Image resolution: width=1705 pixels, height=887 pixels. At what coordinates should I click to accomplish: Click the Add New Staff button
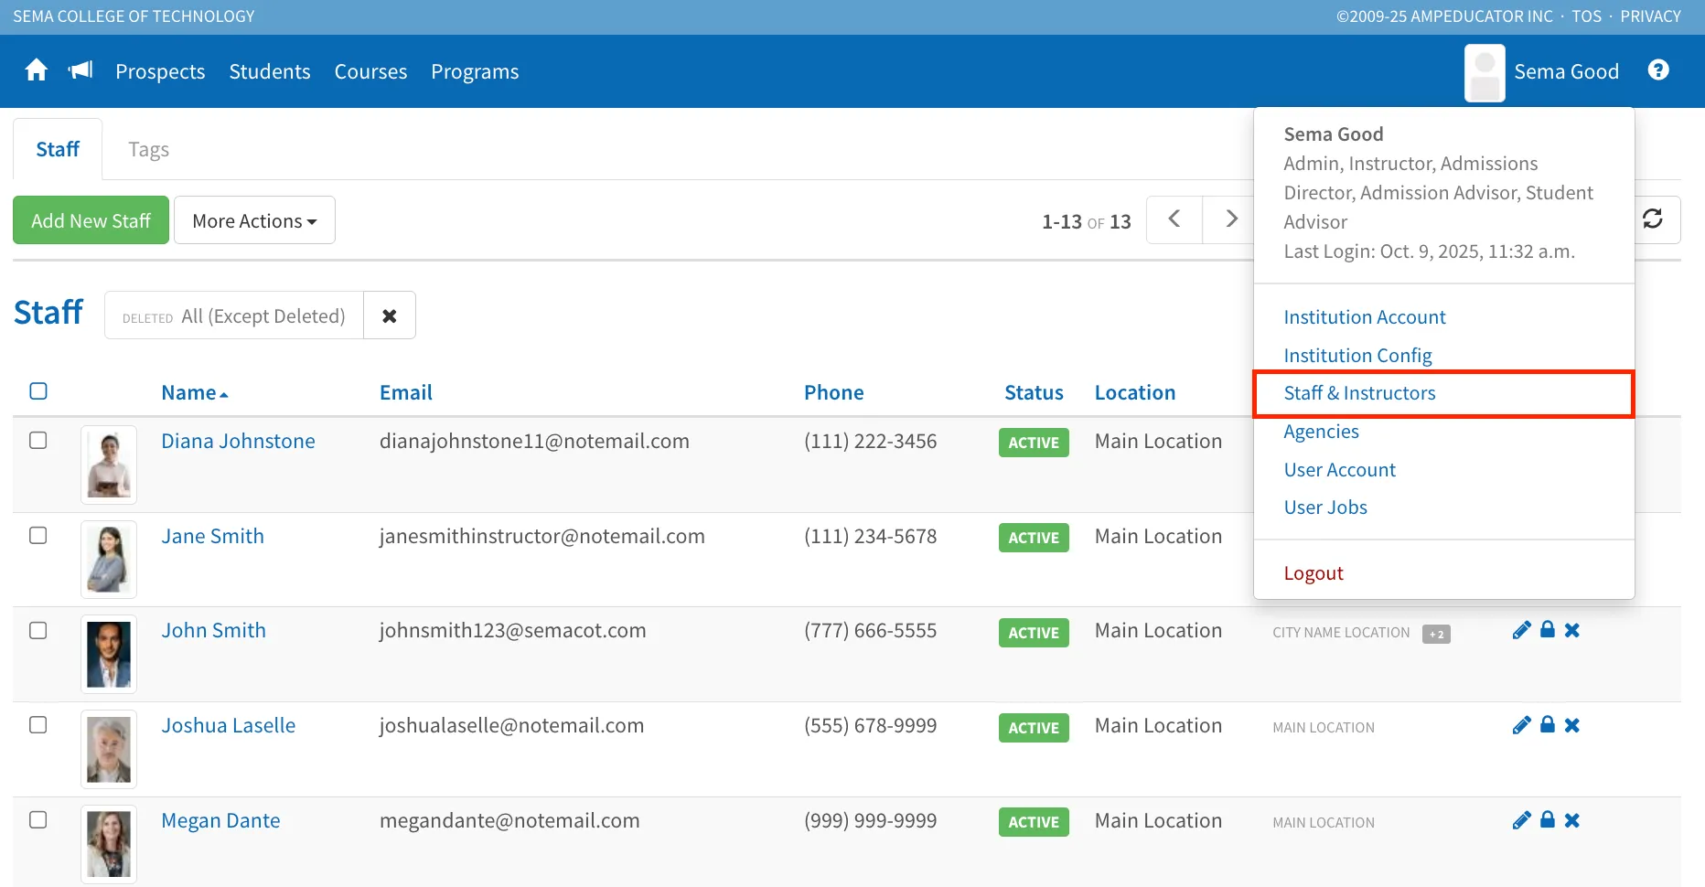(91, 220)
